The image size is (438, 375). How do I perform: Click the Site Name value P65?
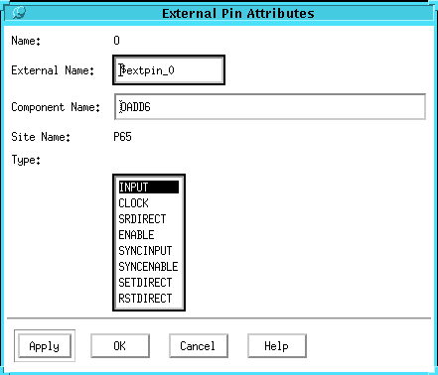122,137
